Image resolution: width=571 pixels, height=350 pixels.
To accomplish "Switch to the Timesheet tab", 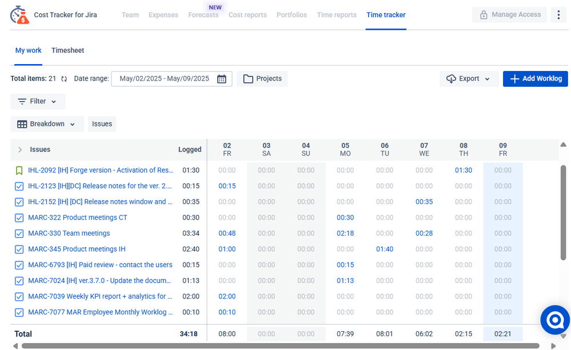I will pos(67,50).
